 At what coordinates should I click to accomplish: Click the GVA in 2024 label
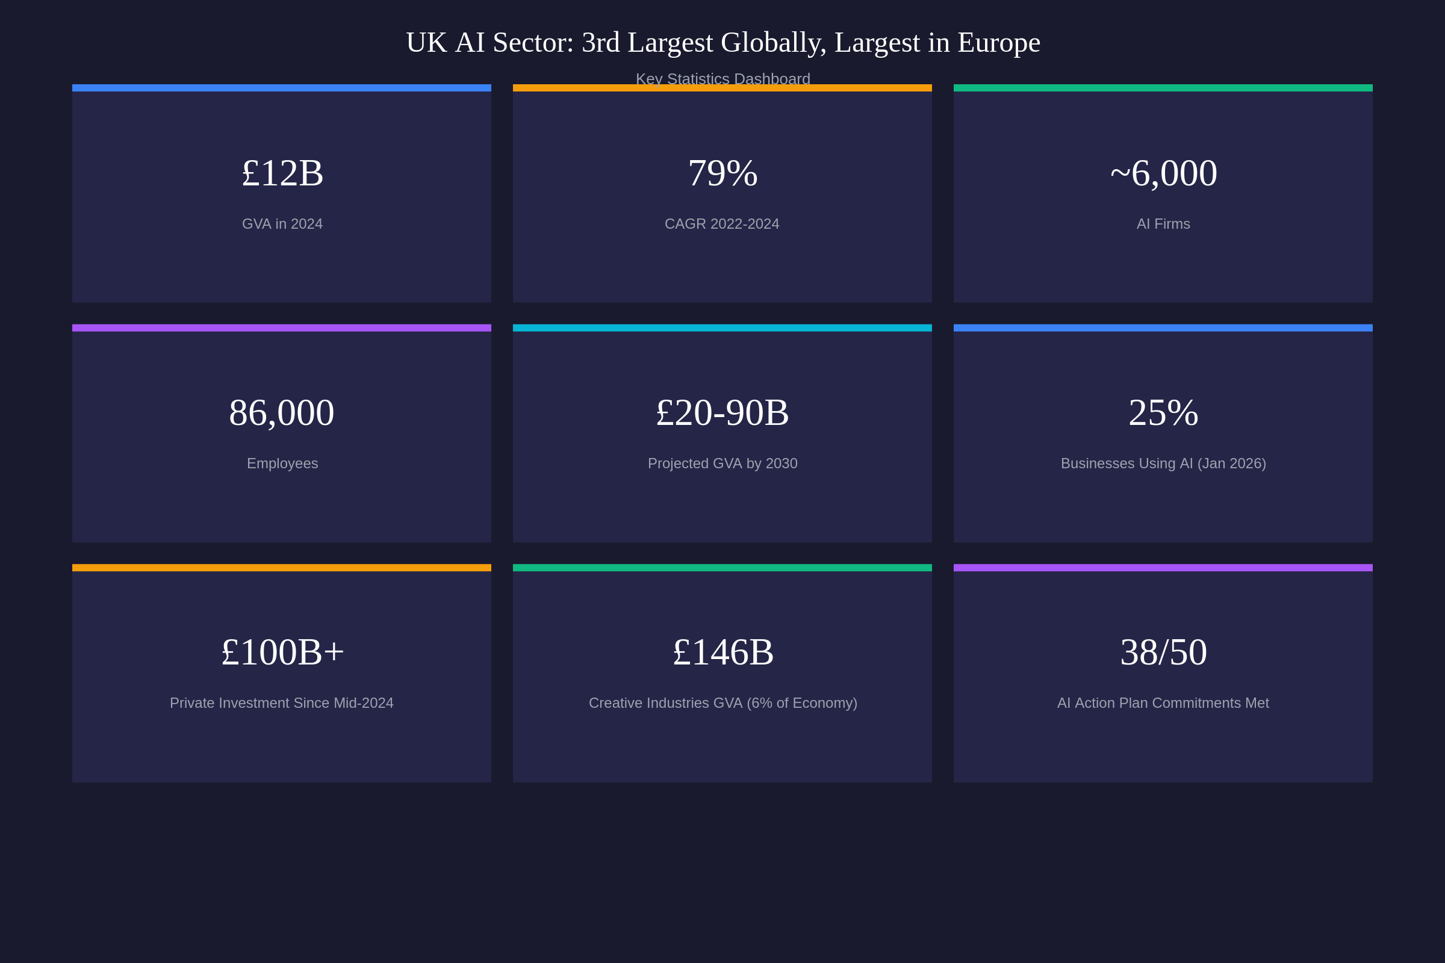coord(282,224)
